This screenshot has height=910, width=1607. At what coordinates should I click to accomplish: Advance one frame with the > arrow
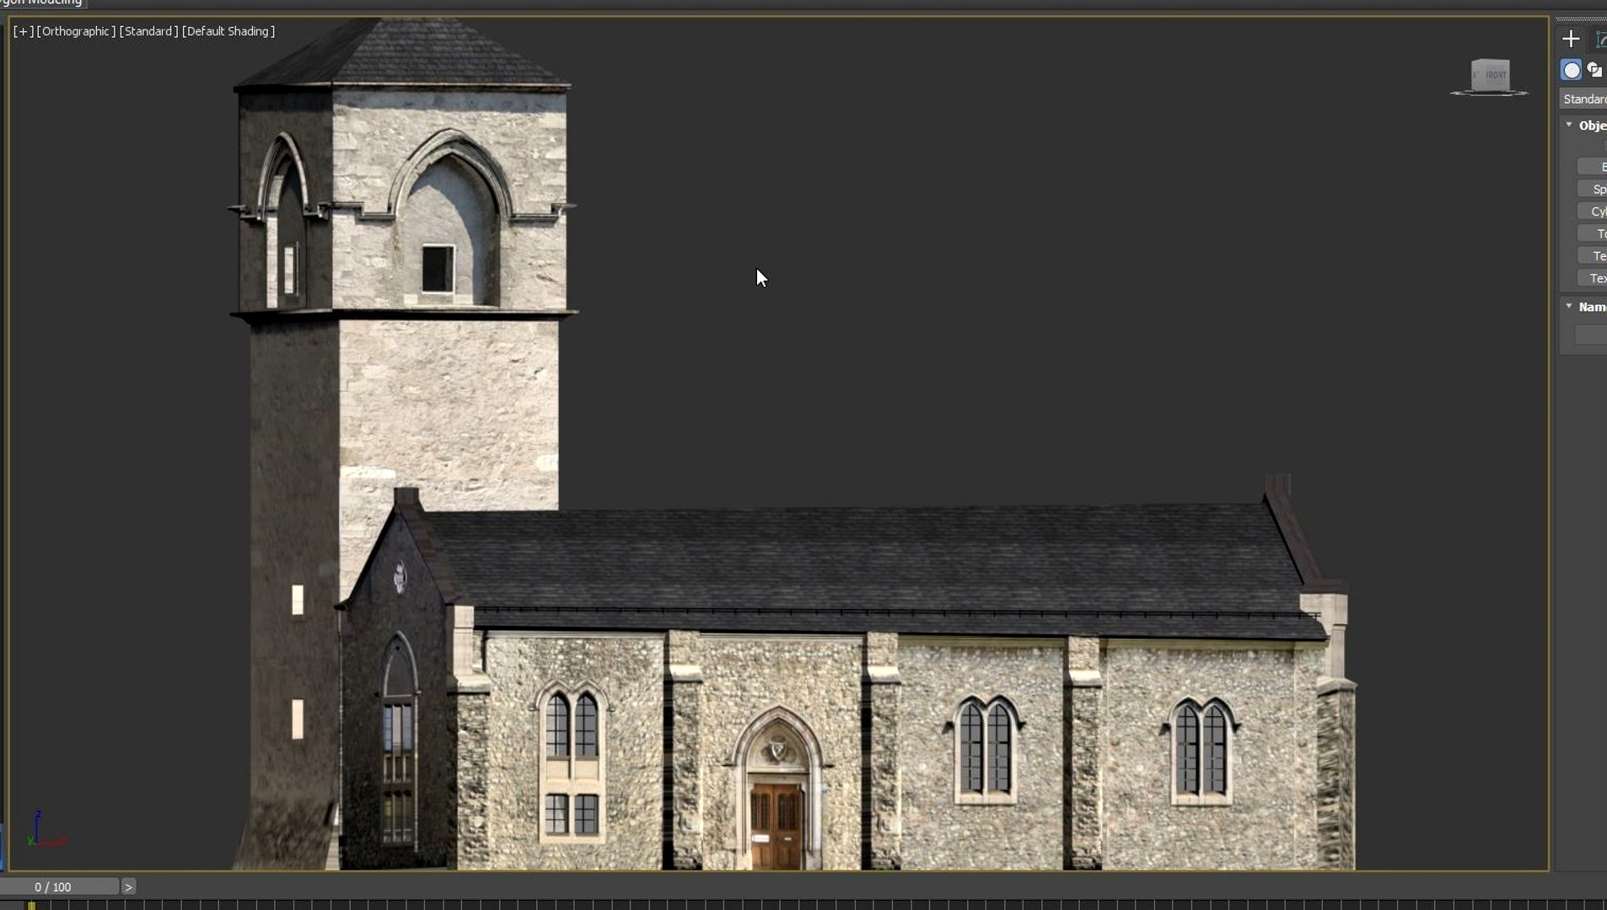[x=129, y=886]
